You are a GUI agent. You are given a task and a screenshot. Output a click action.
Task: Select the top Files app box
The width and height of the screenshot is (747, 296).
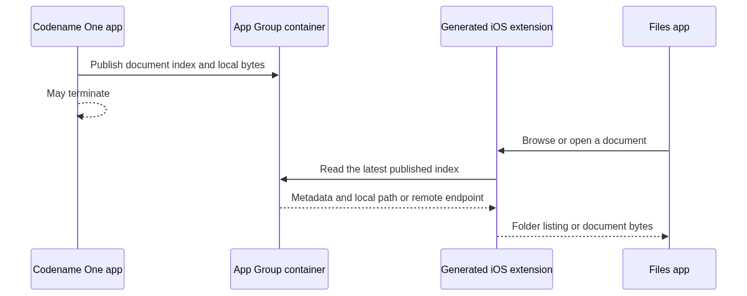(x=669, y=27)
